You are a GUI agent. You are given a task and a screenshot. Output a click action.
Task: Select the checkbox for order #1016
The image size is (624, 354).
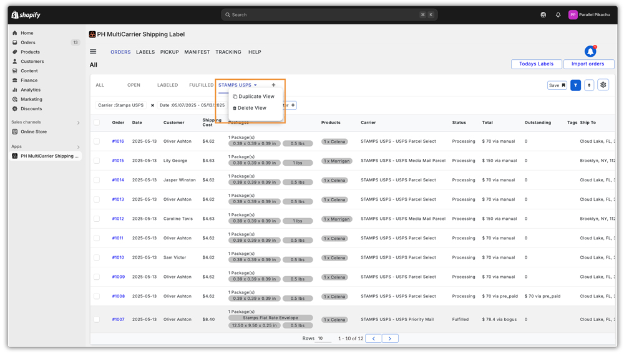(x=97, y=141)
